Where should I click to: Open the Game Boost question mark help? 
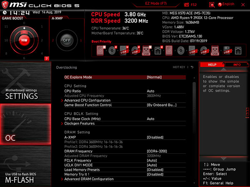(47, 59)
